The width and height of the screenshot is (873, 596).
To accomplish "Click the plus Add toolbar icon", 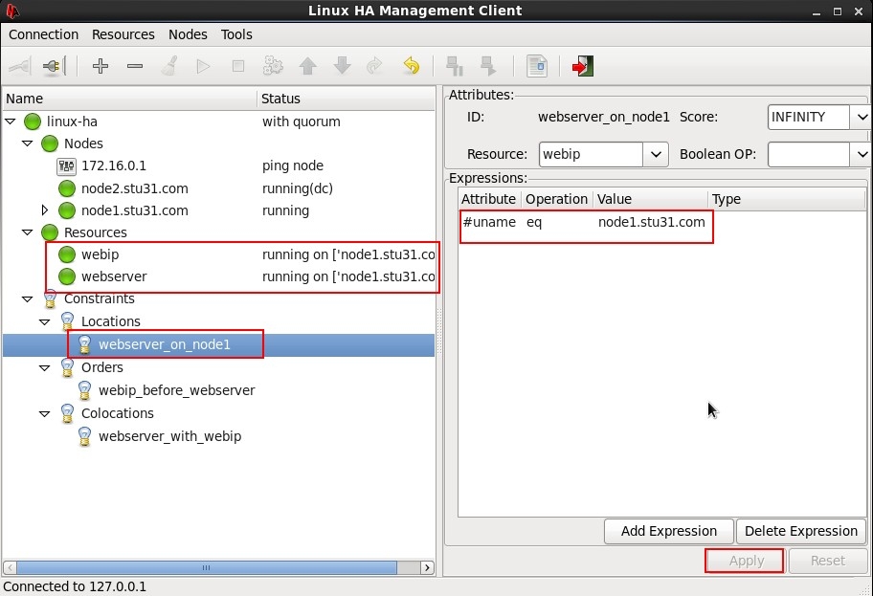I will point(101,66).
